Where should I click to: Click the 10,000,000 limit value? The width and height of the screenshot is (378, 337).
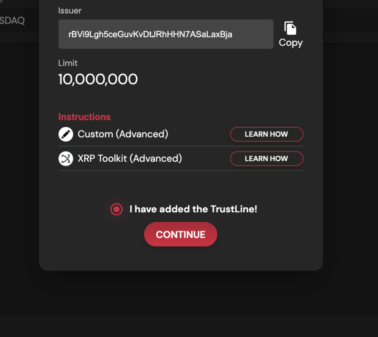[x=98, y=79]
